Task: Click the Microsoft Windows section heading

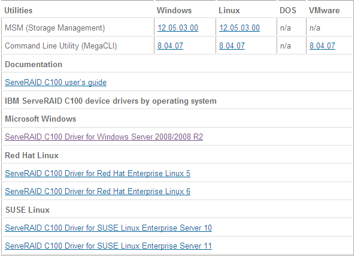Action: (41, 119)
